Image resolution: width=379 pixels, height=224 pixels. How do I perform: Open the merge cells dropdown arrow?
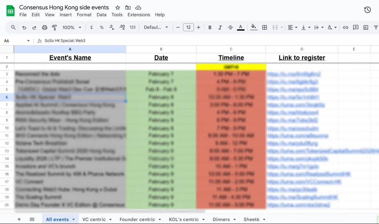(282, 27)
